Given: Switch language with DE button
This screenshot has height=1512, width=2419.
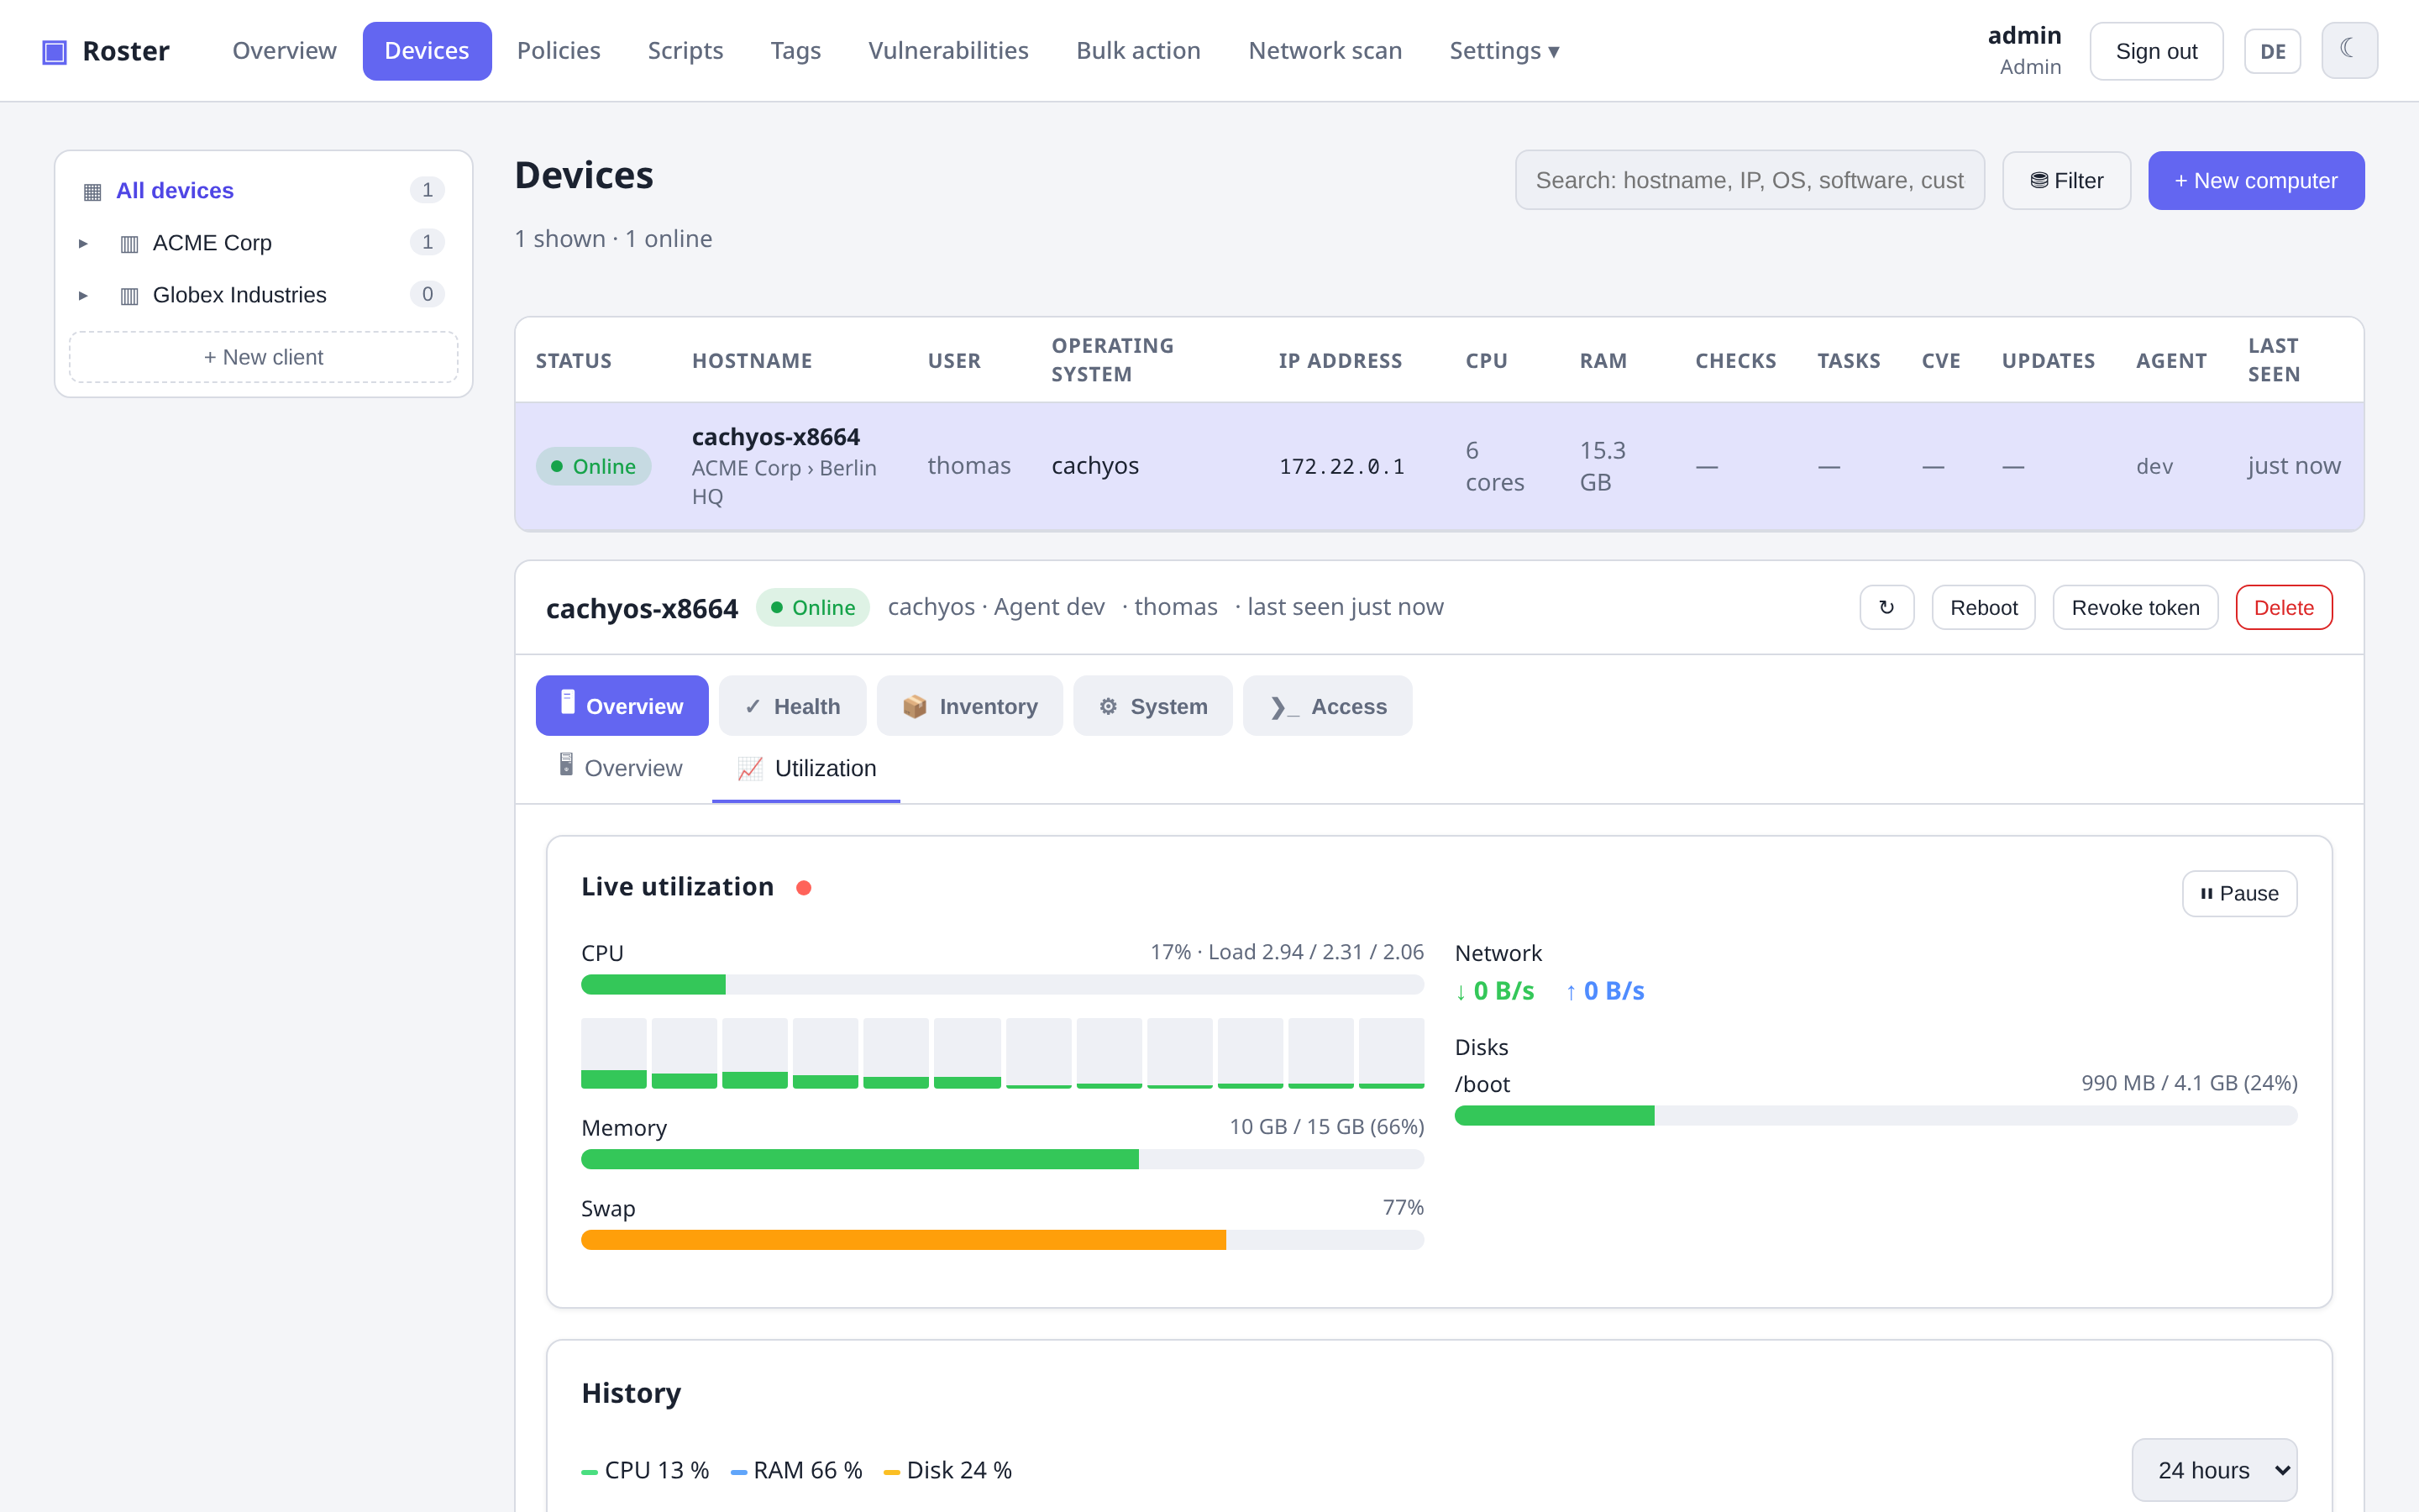Looking at the screenshot, I should coord(2272,51).
